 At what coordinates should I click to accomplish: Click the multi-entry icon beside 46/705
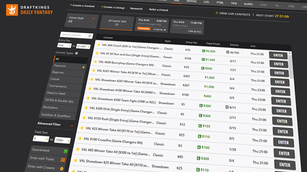(x=228, y=52)
